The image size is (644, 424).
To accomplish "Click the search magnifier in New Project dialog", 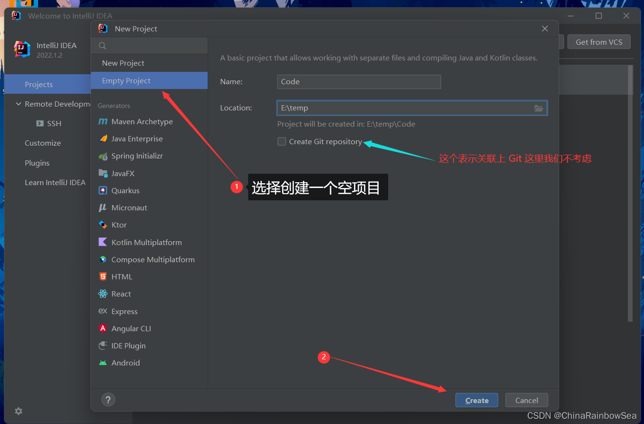I will pyautogui.click(x=102, y=46).
